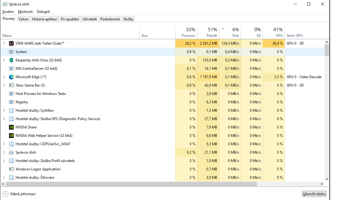Click the Microsoft Edge browser icon
Image resolution: width=345 pixels, height=200 pixels.
click(11, 77)
